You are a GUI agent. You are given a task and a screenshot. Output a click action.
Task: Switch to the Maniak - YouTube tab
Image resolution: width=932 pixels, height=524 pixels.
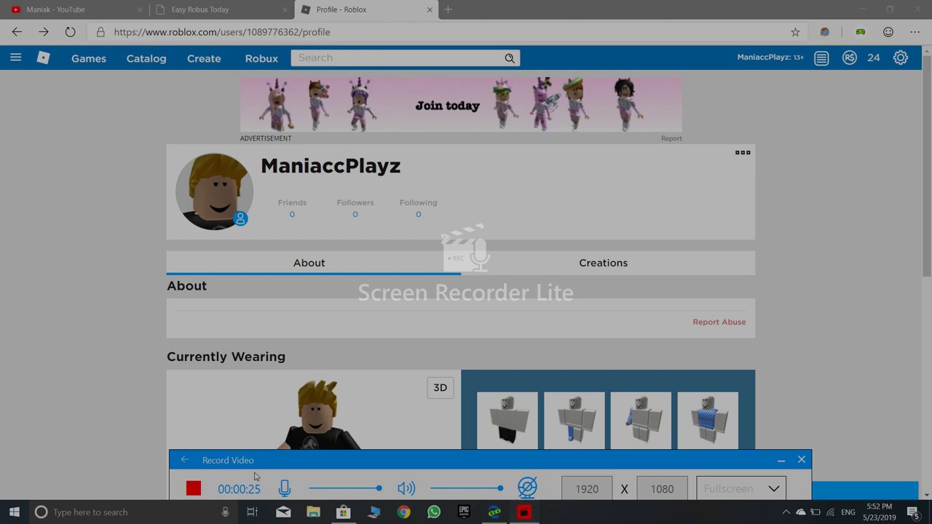73,9
